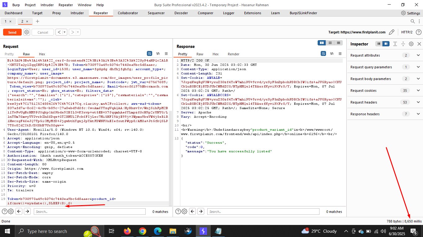Switch Request view to Hex
This screenshot has height=237, width=423.
(x=42, y=54)
